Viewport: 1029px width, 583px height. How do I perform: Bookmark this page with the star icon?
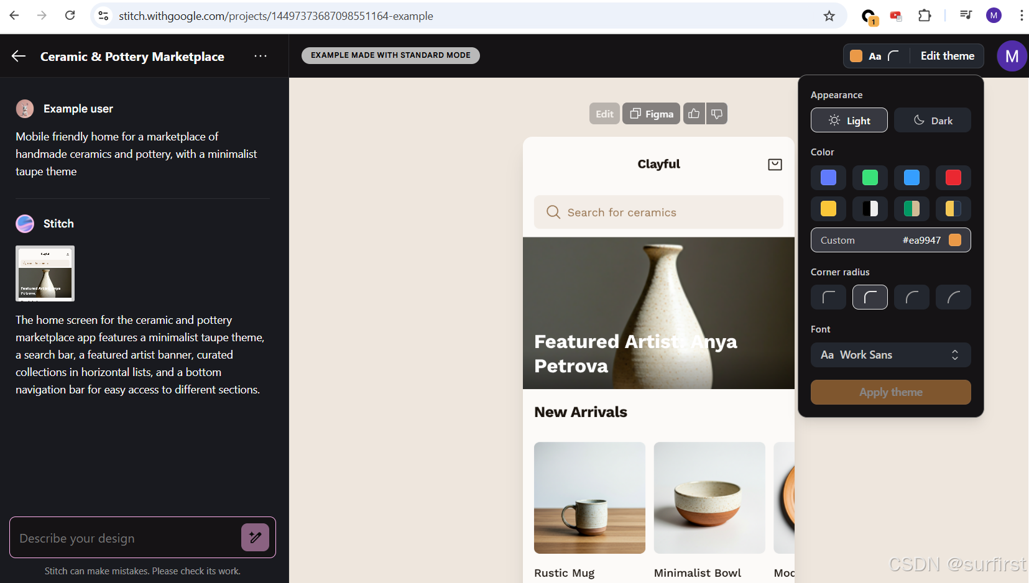point(829,16)
